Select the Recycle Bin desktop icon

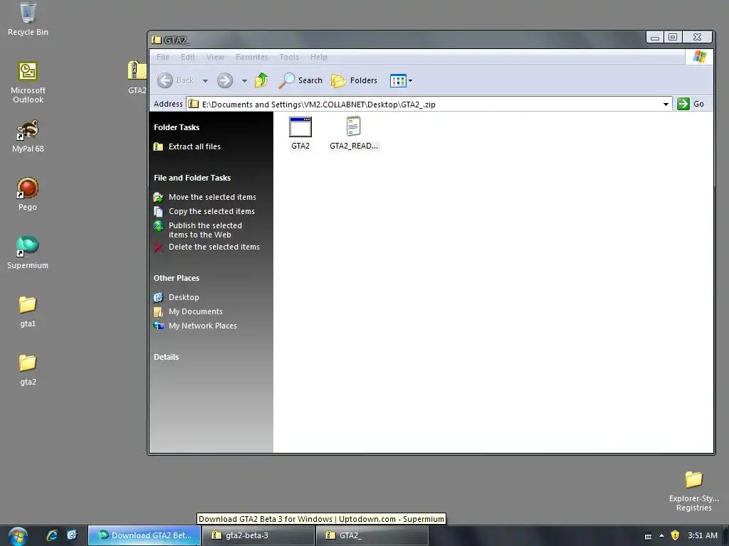(x=28, y=18)
